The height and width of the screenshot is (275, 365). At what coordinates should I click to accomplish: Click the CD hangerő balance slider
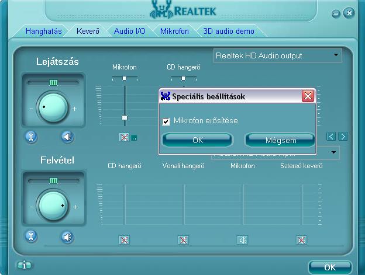point(184,78)
